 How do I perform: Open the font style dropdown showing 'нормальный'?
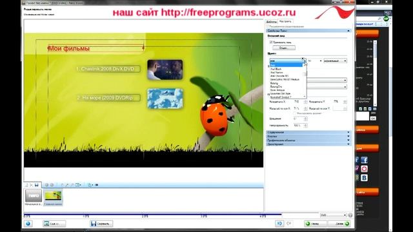tap(335, 61)
